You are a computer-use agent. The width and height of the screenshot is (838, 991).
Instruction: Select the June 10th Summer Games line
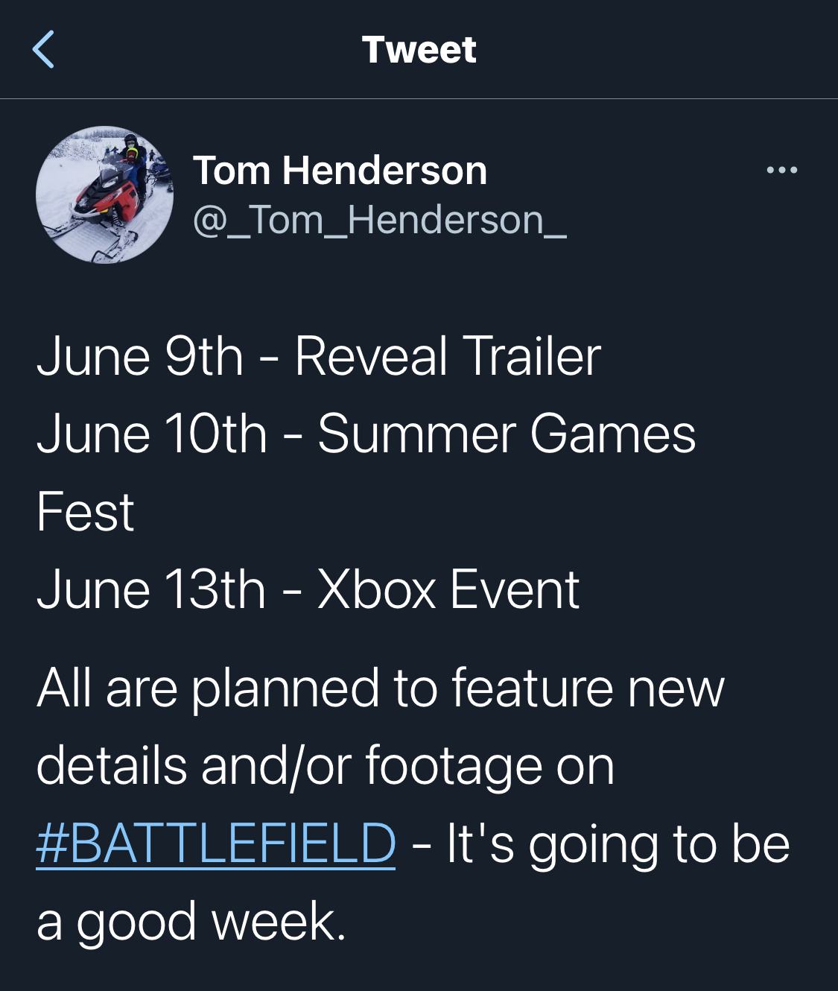tap(366, 434)
